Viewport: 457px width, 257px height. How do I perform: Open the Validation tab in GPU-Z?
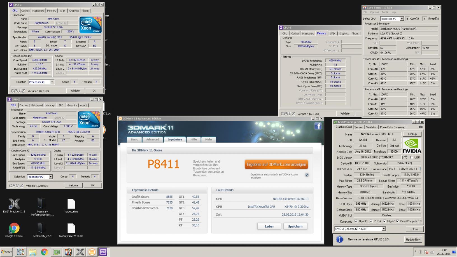pos(372,127)
